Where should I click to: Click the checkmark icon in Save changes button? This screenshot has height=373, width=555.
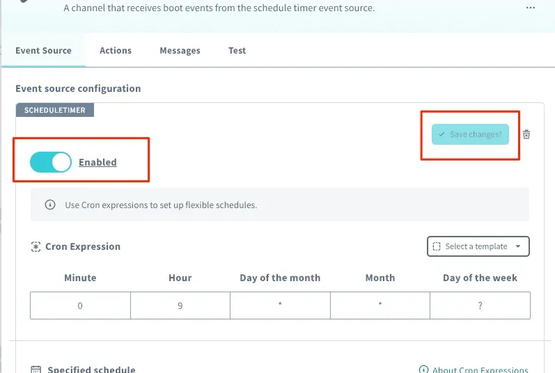pyautogui.click(x=441, y=134)
